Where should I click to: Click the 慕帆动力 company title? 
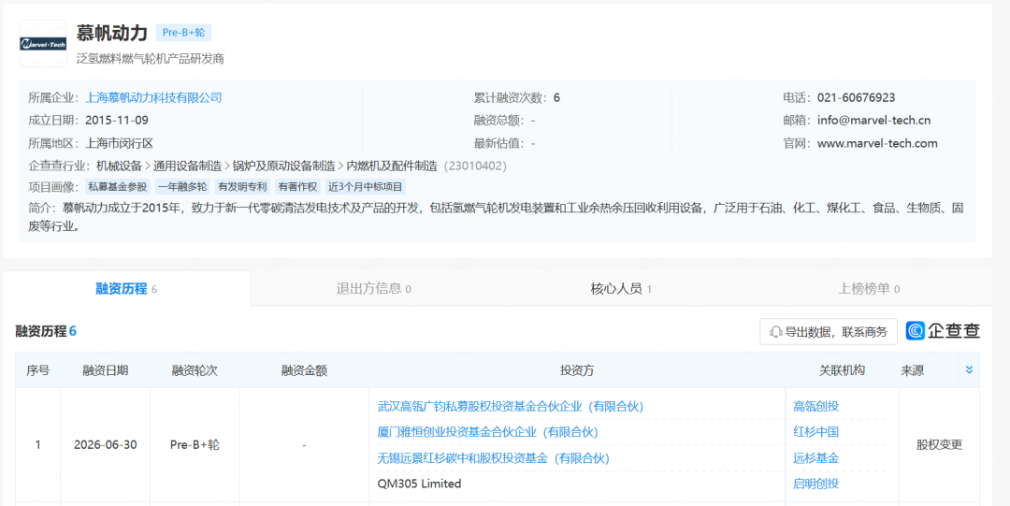click(x=112, y=33)
